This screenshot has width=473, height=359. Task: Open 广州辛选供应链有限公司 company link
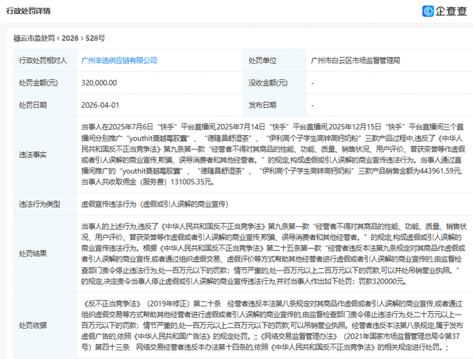click(119, 61)
